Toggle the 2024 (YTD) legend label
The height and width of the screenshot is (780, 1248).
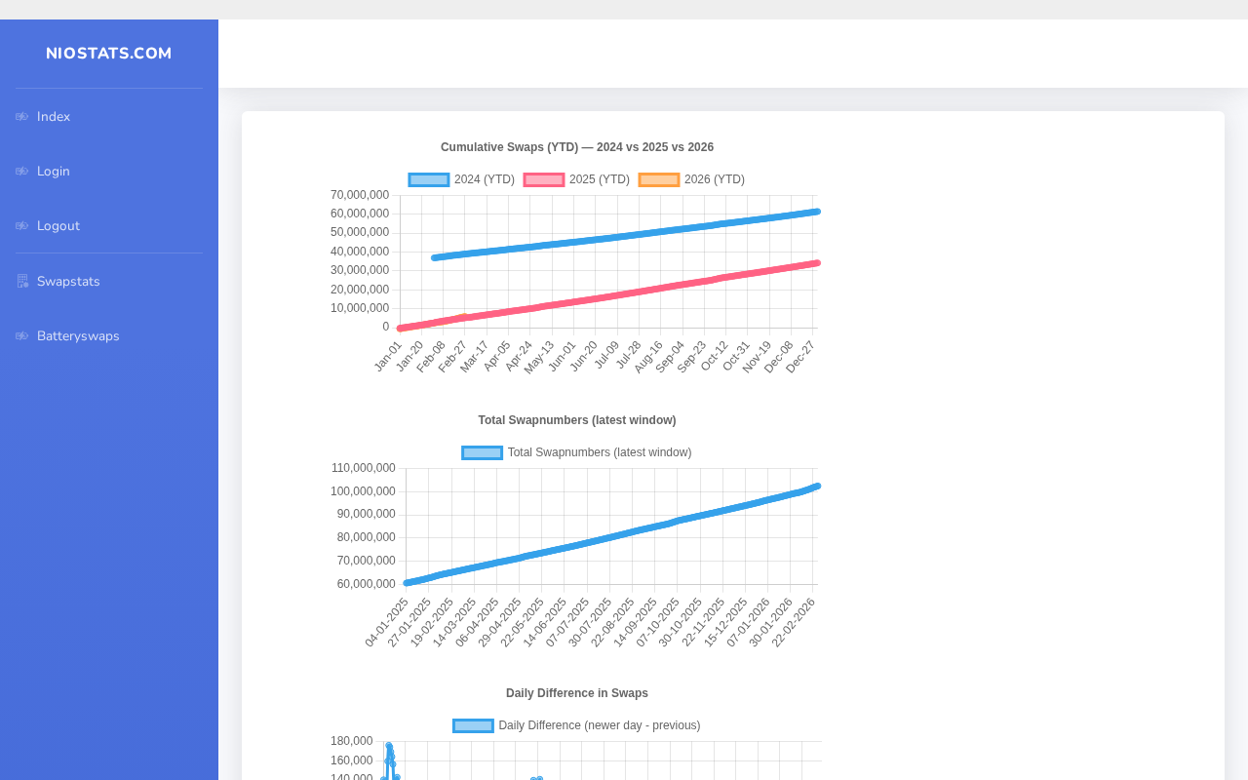tap(484, 179)
